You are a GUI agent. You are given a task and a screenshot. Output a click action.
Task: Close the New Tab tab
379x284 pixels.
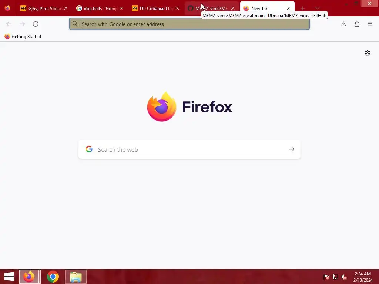pyautogui.click(x=289, y=9)
